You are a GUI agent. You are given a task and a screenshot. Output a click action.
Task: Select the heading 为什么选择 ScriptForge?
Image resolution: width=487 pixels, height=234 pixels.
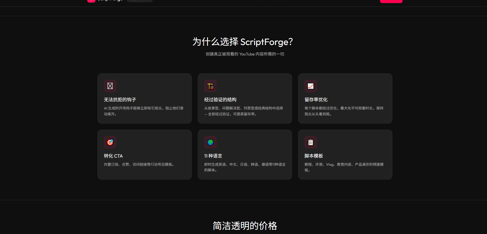(243, 42)
